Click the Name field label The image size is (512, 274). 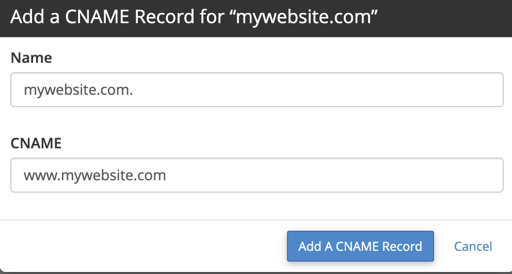(x=31, y=58)
